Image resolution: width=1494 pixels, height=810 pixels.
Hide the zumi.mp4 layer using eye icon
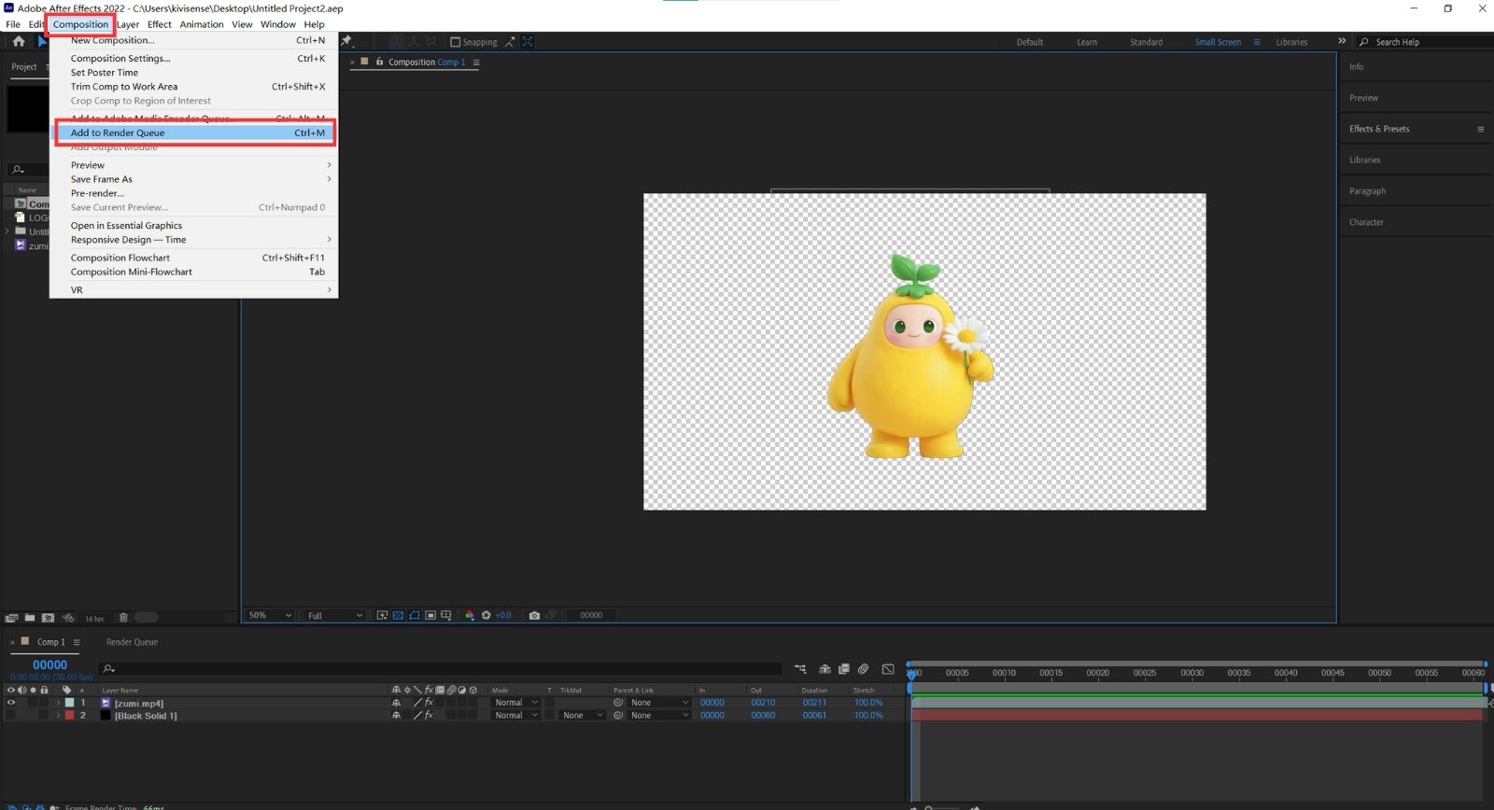(x=11, y=703)
